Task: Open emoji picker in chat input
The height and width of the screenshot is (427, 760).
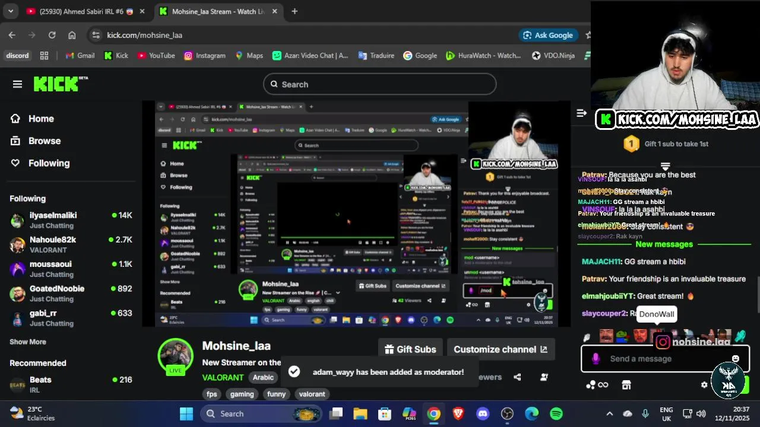Action: pos(736,359)
